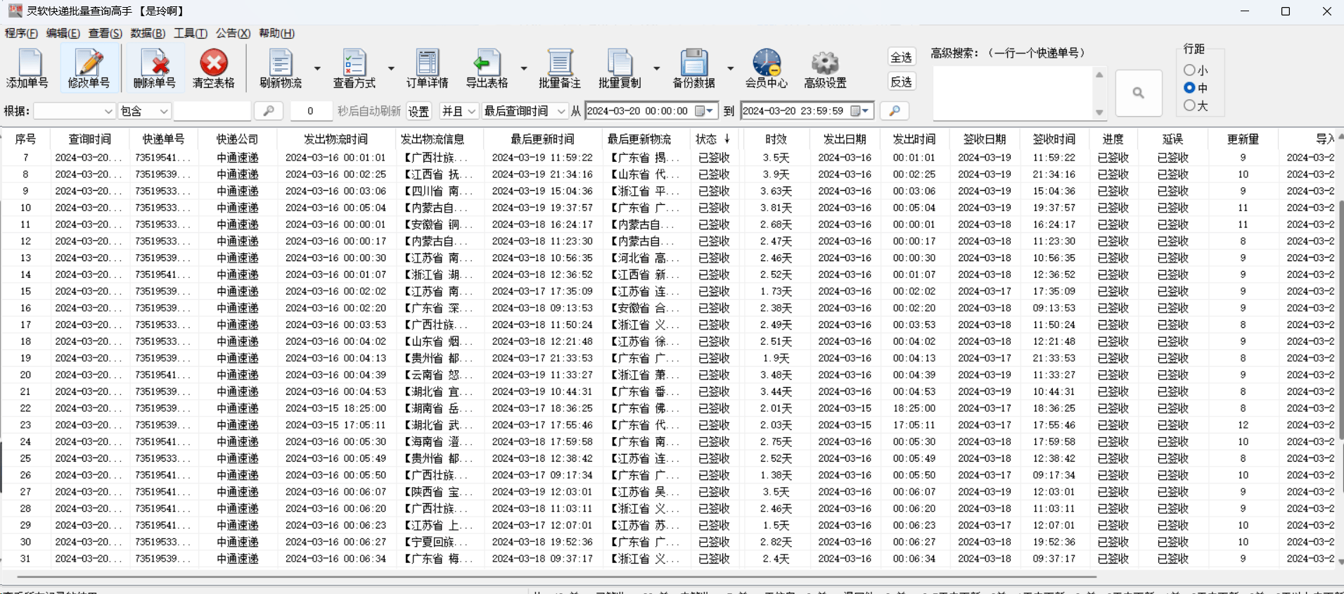Expand the 备份数据 dropdown arrow
The width and height of the screenshot is (1344, 594).
tap(731, 68)
